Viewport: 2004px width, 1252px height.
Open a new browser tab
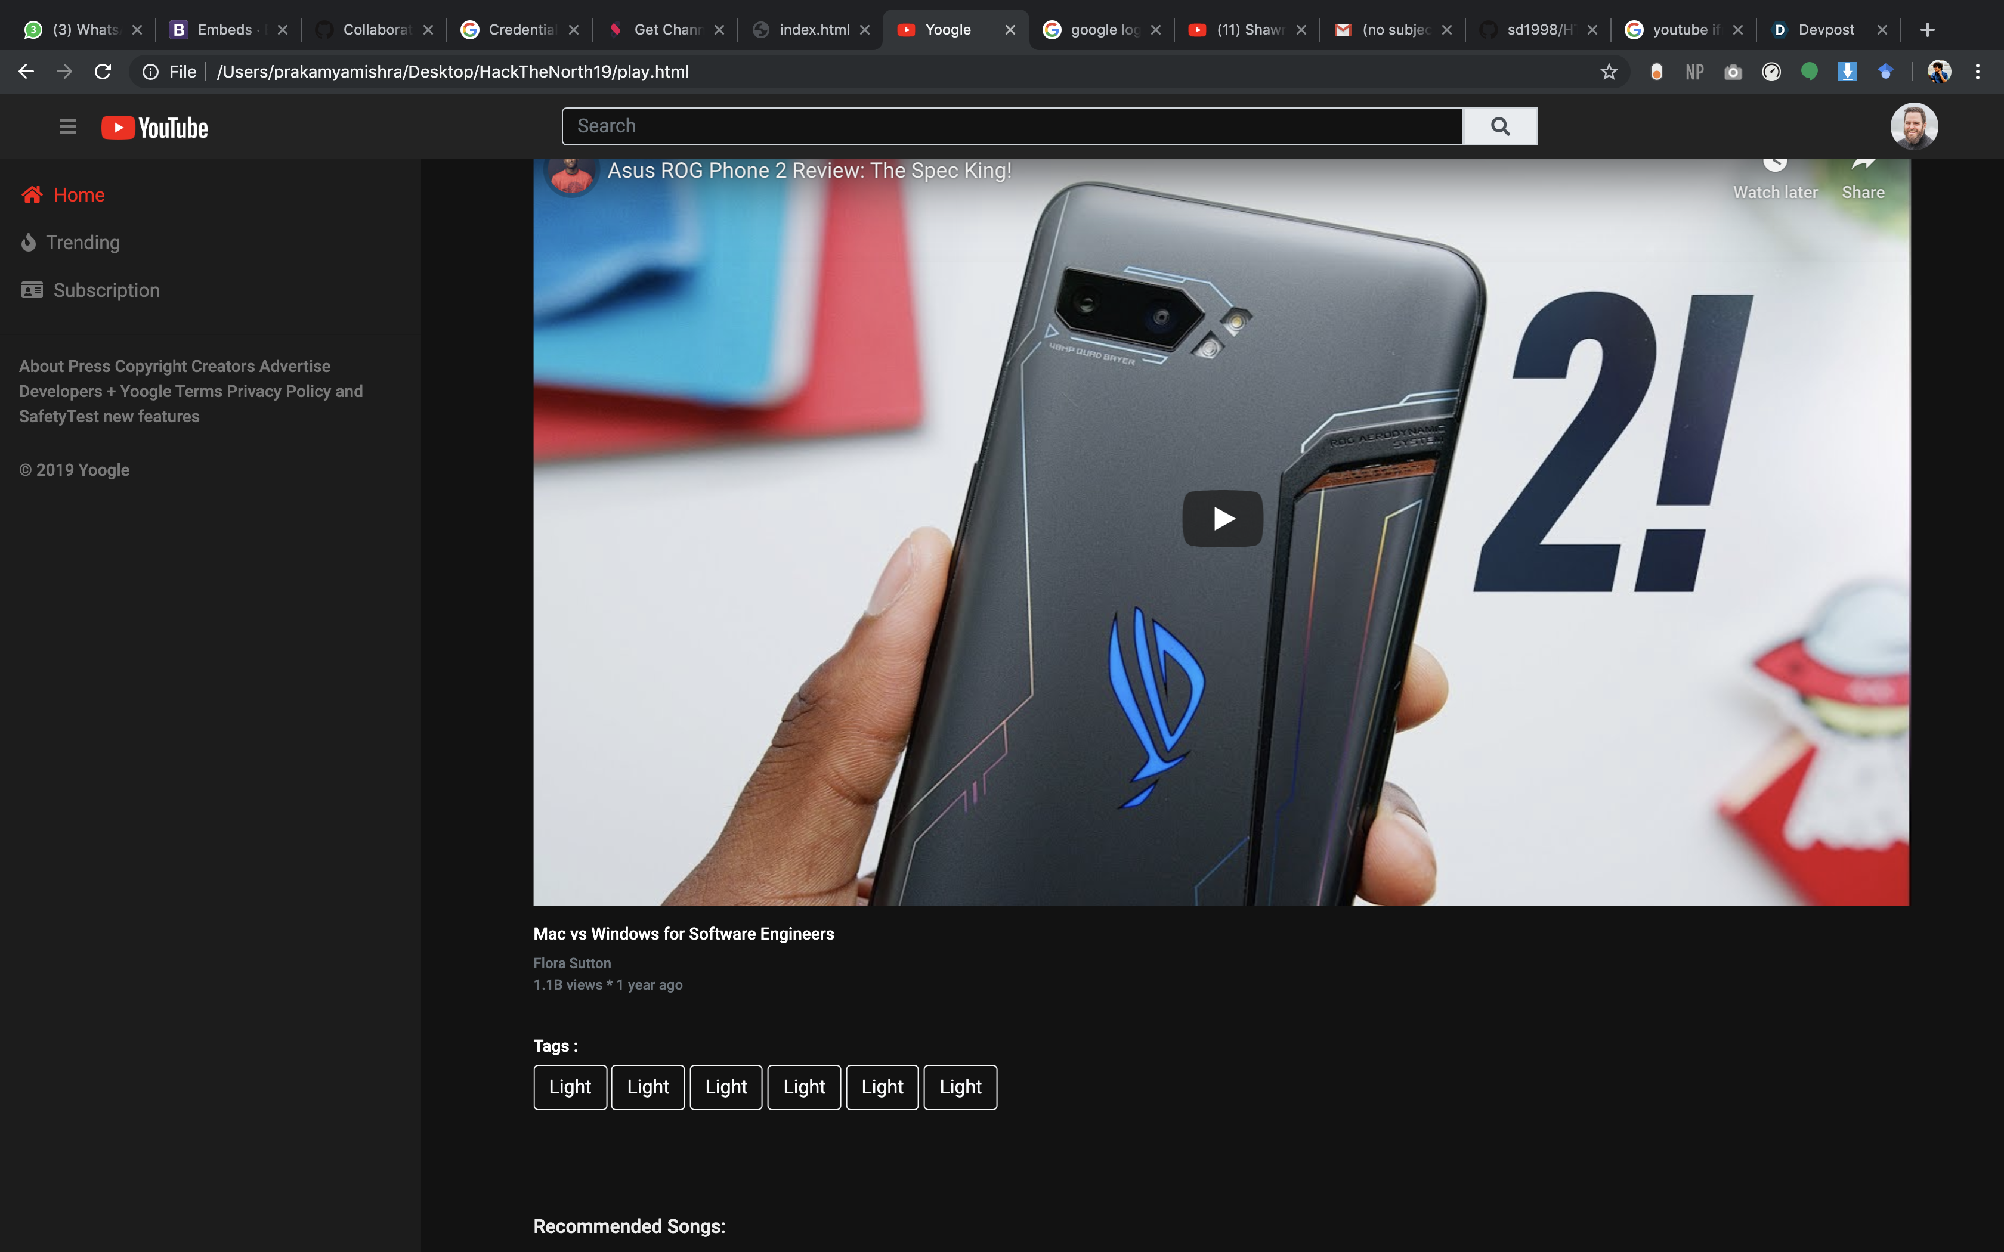click(x=1927, y=30)
